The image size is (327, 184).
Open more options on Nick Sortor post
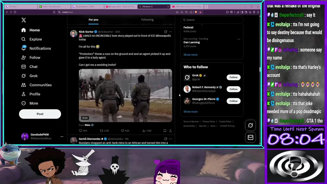pos(170,32)
